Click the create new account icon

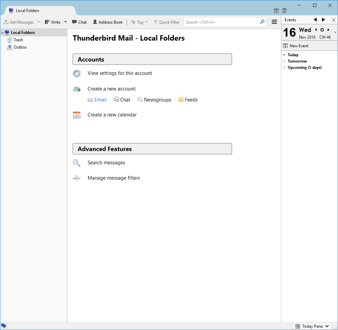pyautogui.click(x=77, y=89)
